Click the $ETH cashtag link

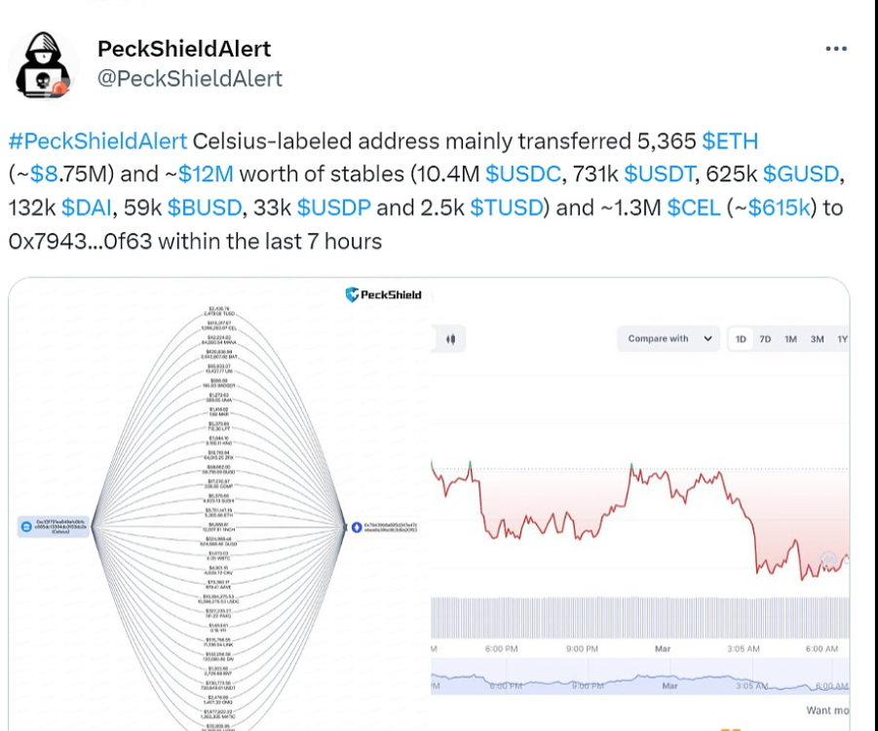(x=729, y=141)
